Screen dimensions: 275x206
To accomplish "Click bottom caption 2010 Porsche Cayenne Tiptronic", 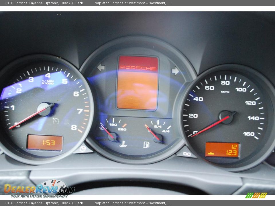I will click(x=32, y=203).
